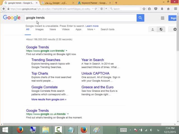The width and height of the screenshot is (179, 134).
Task: Open the Unlock CAPTCHA link
Action: point(95,73)
